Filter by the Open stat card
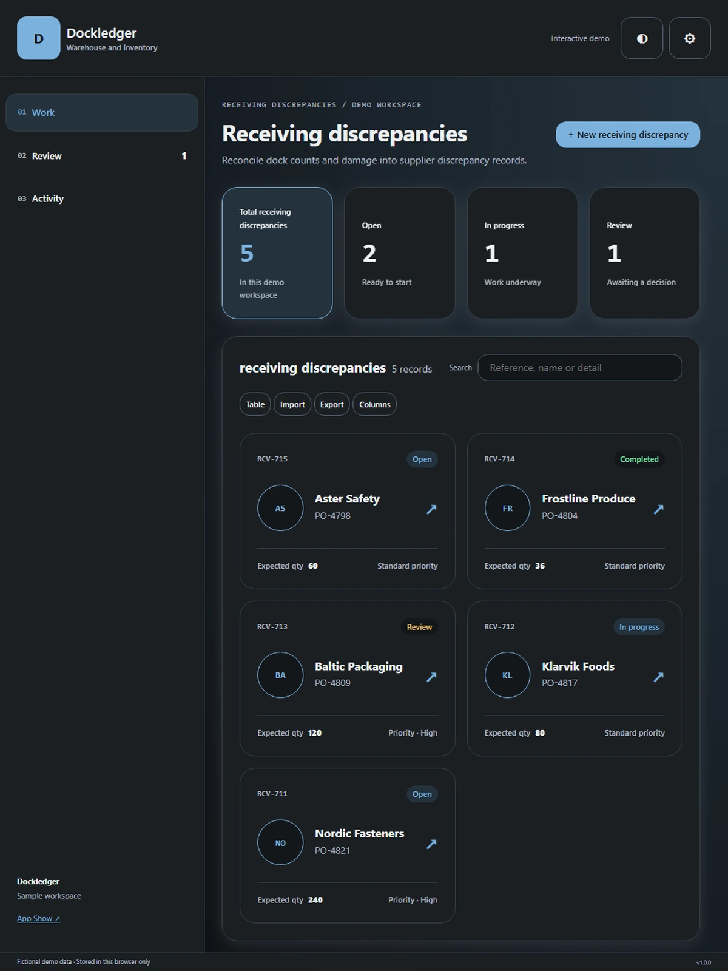Image resolution: width=728 pixels, height=971 pixels. (x=400, y=253)
